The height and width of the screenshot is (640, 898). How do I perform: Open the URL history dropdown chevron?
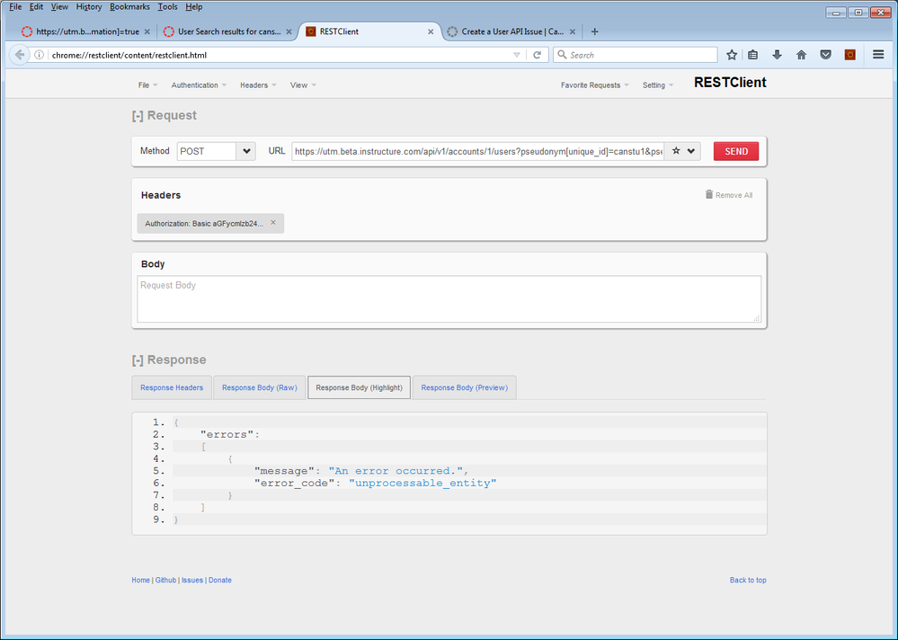pyautogui.click(x=691, y=151)
